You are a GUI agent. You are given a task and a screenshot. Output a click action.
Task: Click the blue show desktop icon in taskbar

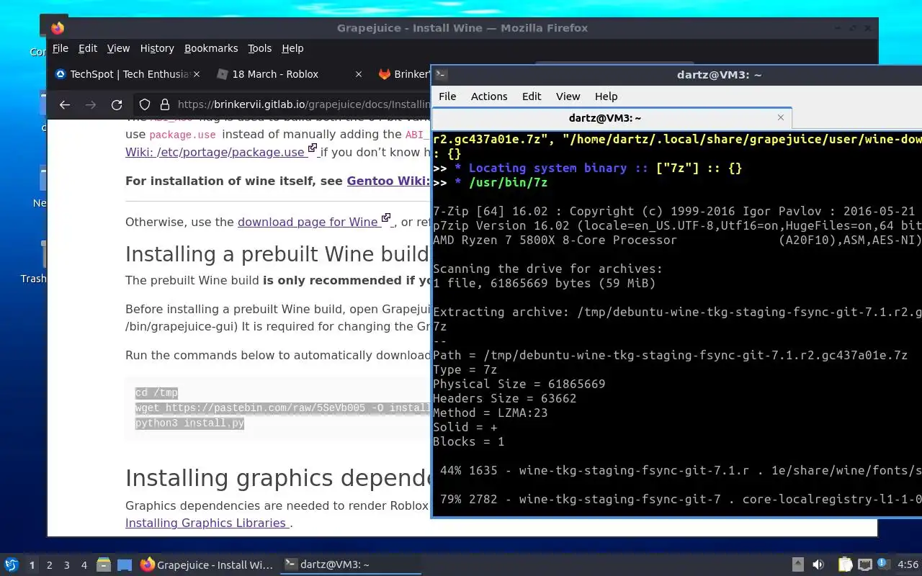124,565
